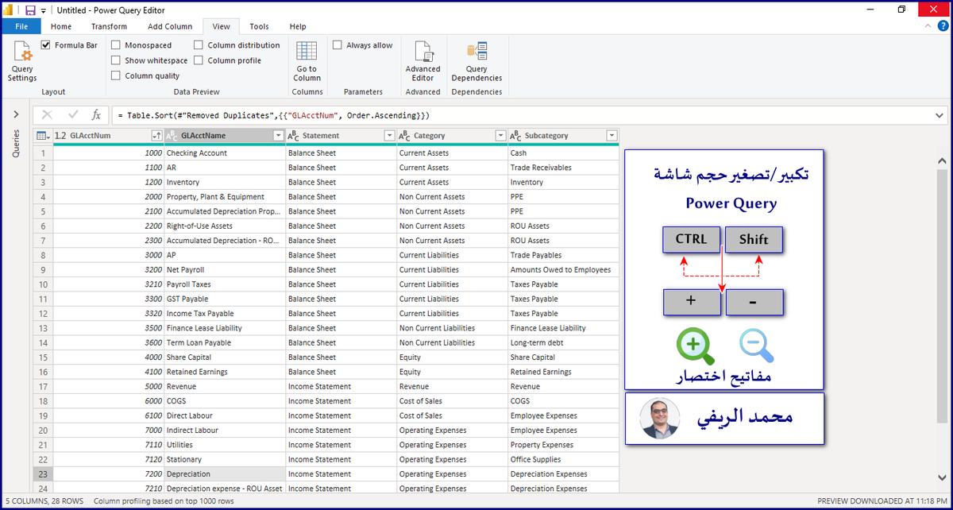
Task: Enable Column profile checkbox
Action: pyautogui.click(x=199, y=60)
